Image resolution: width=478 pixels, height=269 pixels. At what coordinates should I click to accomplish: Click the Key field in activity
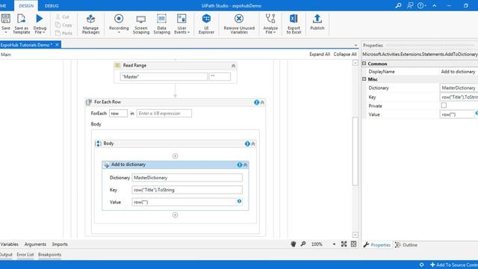pos(187,190)
